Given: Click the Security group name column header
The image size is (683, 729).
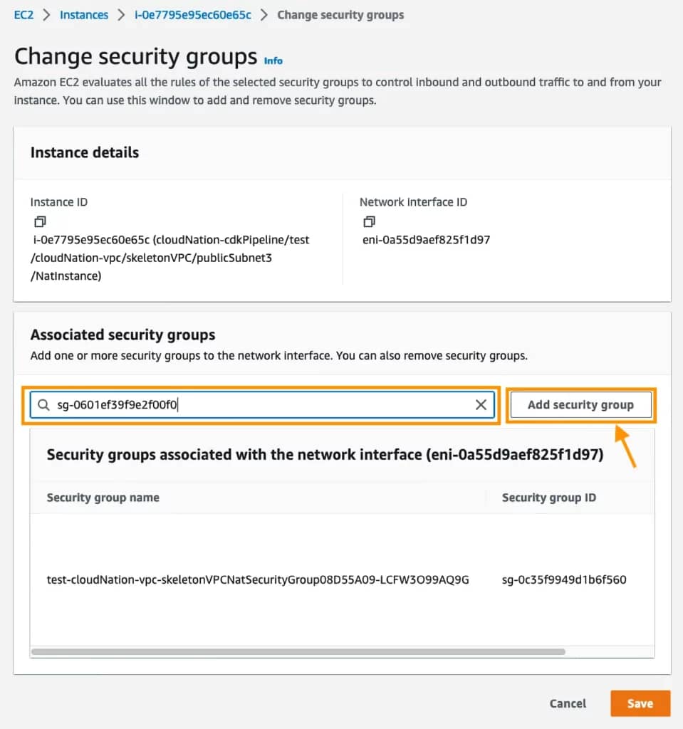Looking at the screenshot, I should coord(103,498).
